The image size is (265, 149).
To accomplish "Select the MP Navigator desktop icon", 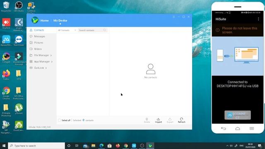I will pyautogui.click(x=6, y=127).
